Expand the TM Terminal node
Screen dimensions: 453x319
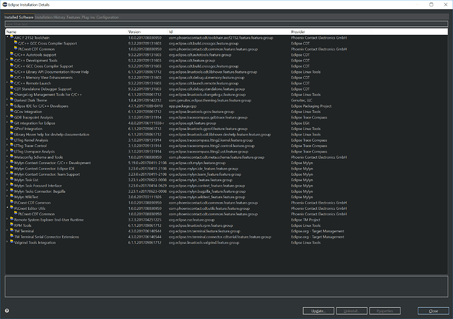(7, 230)
